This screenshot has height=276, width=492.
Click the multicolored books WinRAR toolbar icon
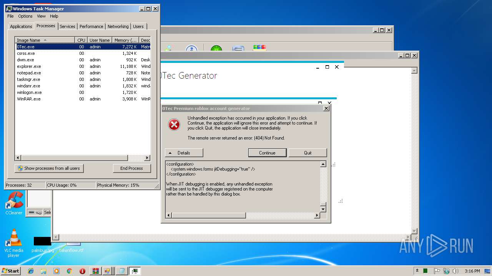[259, 48]
